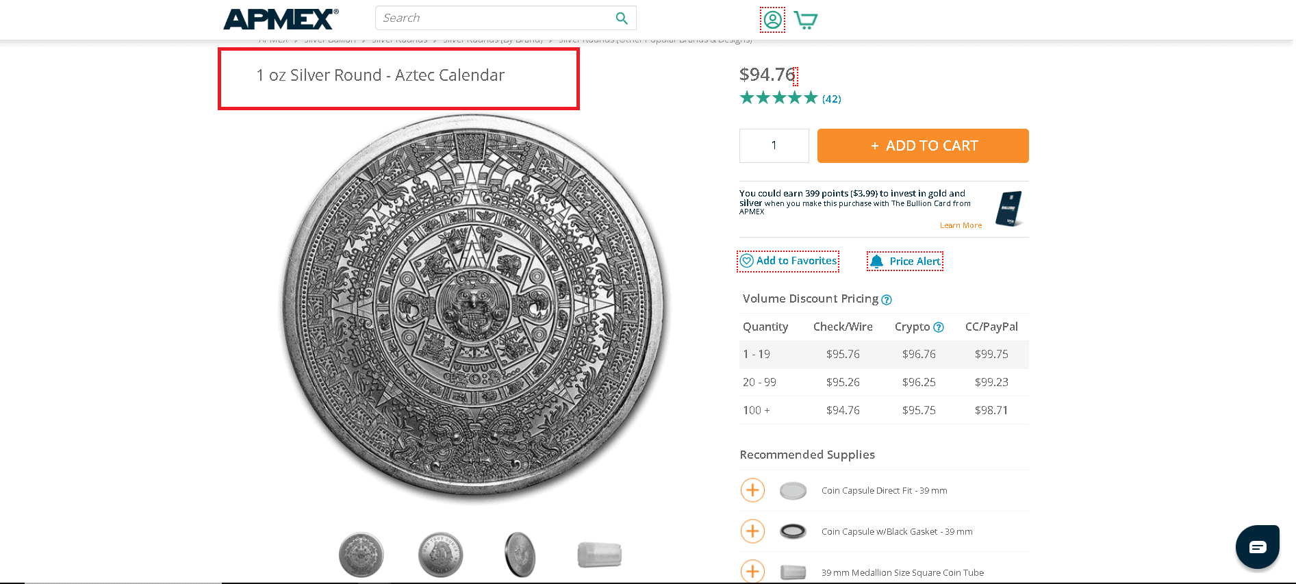Click the Volume Discount Pricing help icon
Image resolution: width=1296 pixels, height=584 pixels.
(887, 299)
